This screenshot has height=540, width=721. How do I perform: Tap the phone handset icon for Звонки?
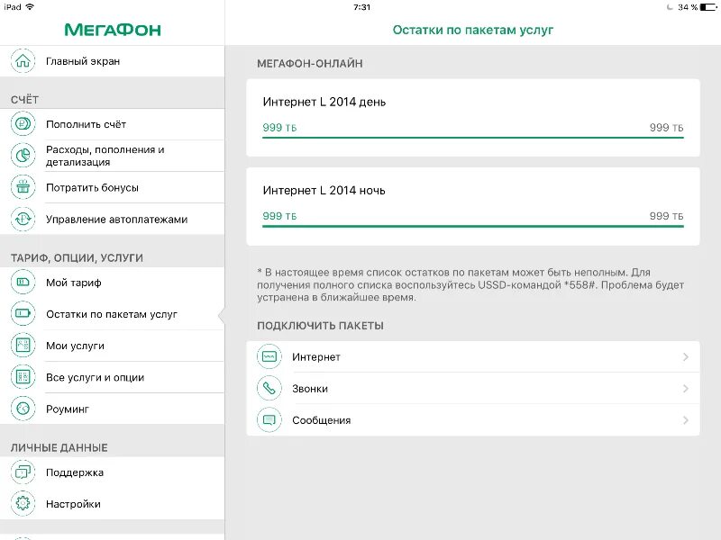pos(269,389)
